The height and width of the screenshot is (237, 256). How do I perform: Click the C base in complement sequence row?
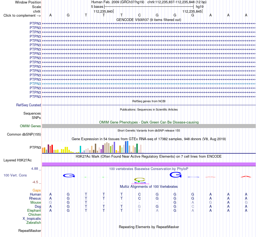139,15
